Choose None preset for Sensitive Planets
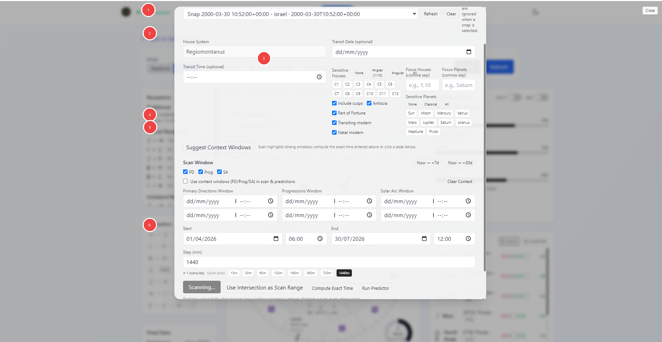 (412, 104)
